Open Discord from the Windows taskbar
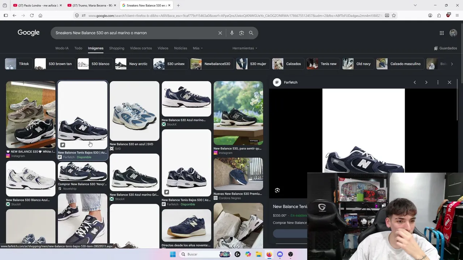Screen dimensions: 463x260 (x=280, y=254)
